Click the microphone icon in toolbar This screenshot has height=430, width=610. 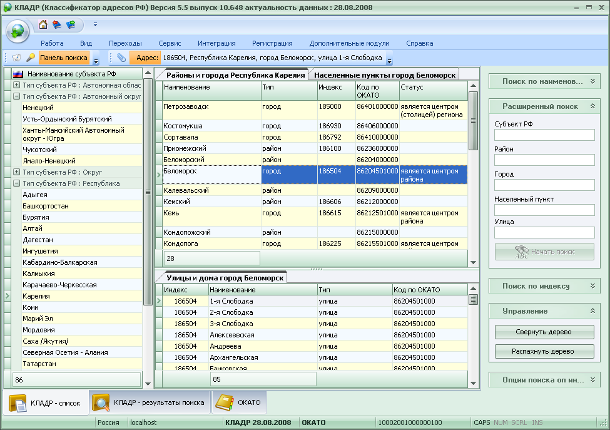pos(31,58)
